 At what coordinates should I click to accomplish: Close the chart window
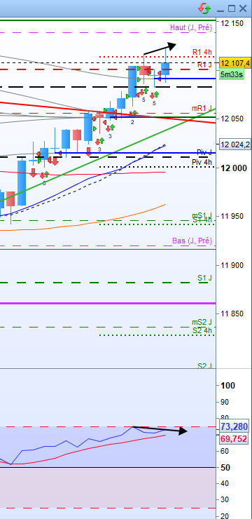click(x=243, y=8)
